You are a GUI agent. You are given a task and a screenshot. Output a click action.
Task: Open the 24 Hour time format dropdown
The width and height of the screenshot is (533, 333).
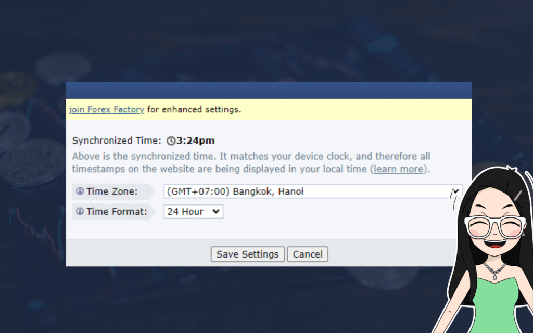(194, 211)
